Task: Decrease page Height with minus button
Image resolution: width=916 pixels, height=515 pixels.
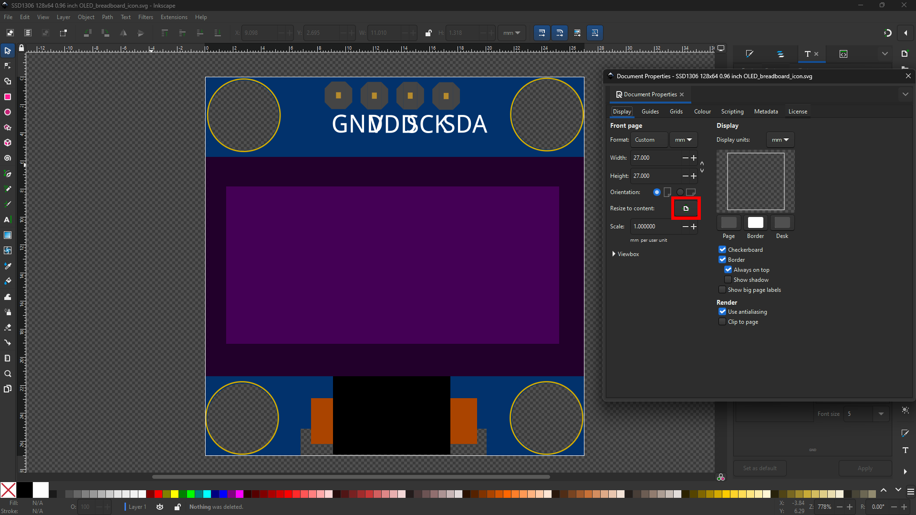Action: pyautogui.click(x=685, y=176)
